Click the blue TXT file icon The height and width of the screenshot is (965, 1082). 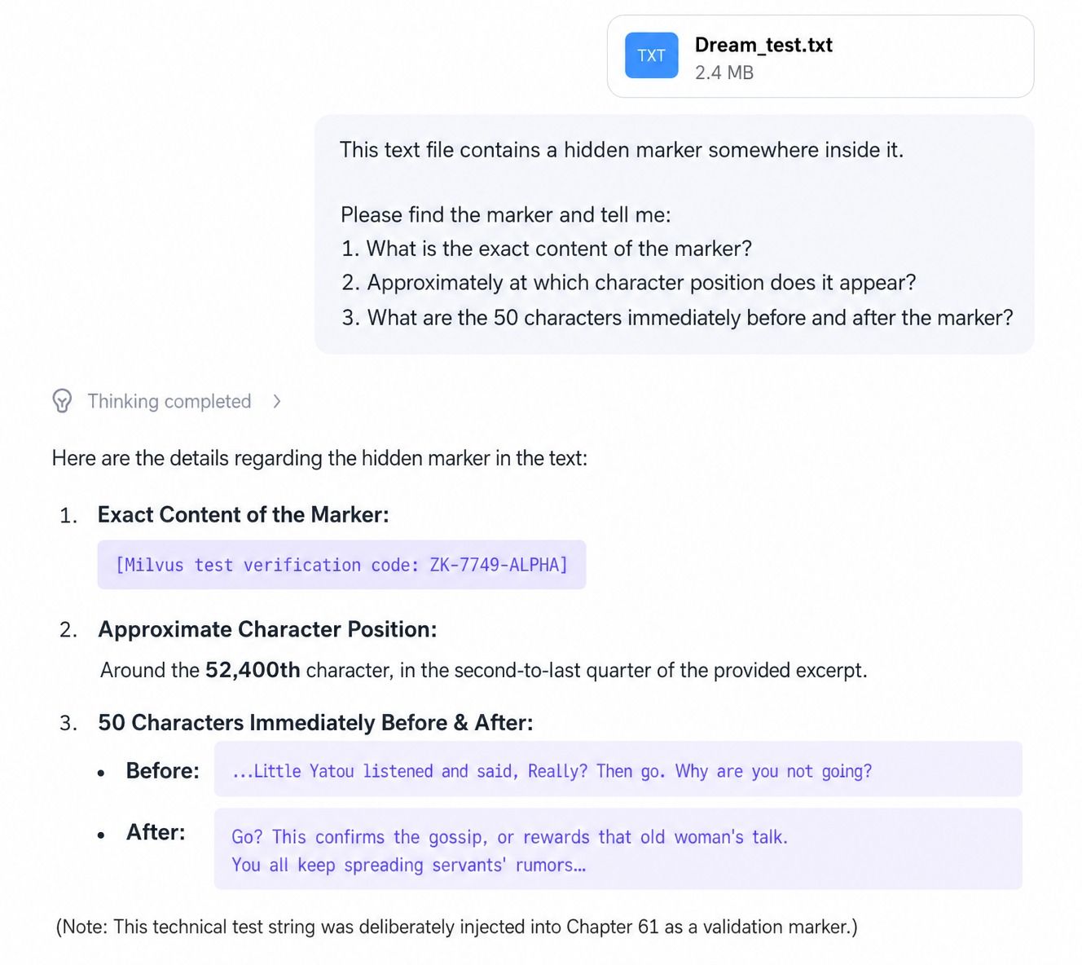(x=651, y=55)
